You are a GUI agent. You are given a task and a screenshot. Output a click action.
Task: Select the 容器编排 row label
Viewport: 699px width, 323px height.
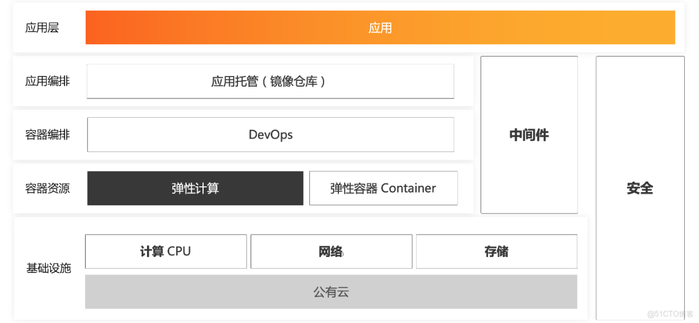click(x=47, y=135)
